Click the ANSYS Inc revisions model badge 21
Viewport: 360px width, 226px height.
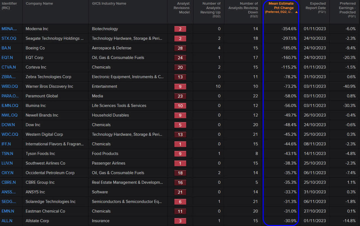(180, 192)
